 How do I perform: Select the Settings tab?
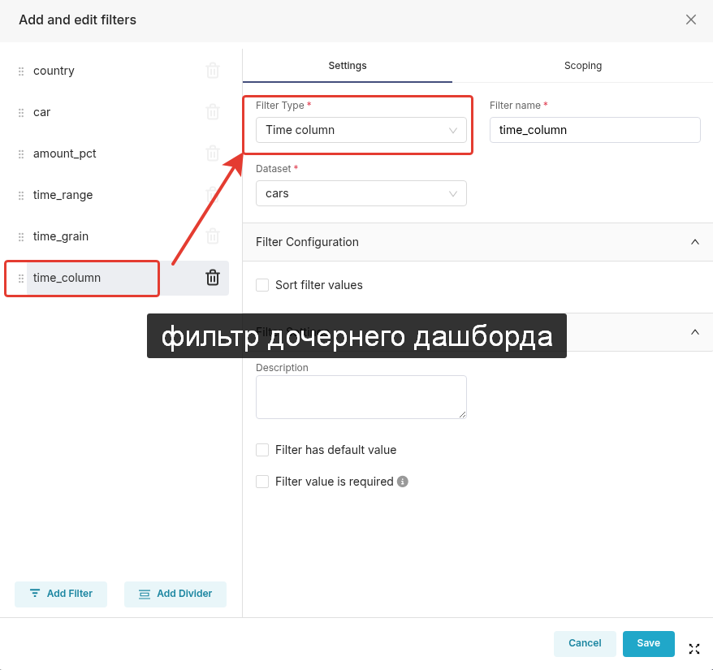tap(348, 66)
